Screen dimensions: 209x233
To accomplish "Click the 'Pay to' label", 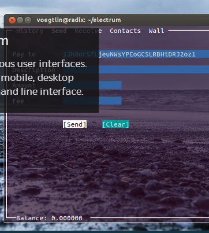I will coord(24,54).
